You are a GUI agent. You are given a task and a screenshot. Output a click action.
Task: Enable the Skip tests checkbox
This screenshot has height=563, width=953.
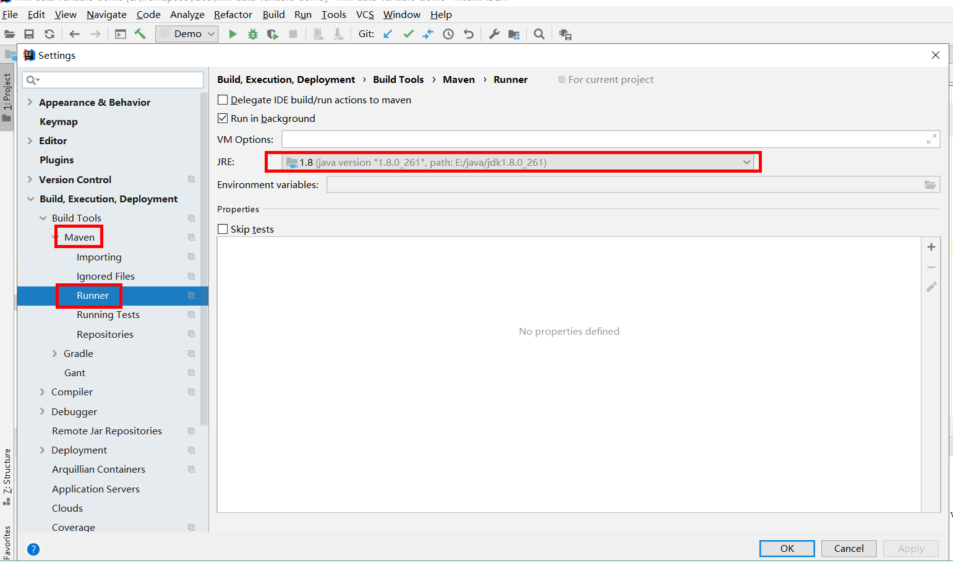pos(223,229)
